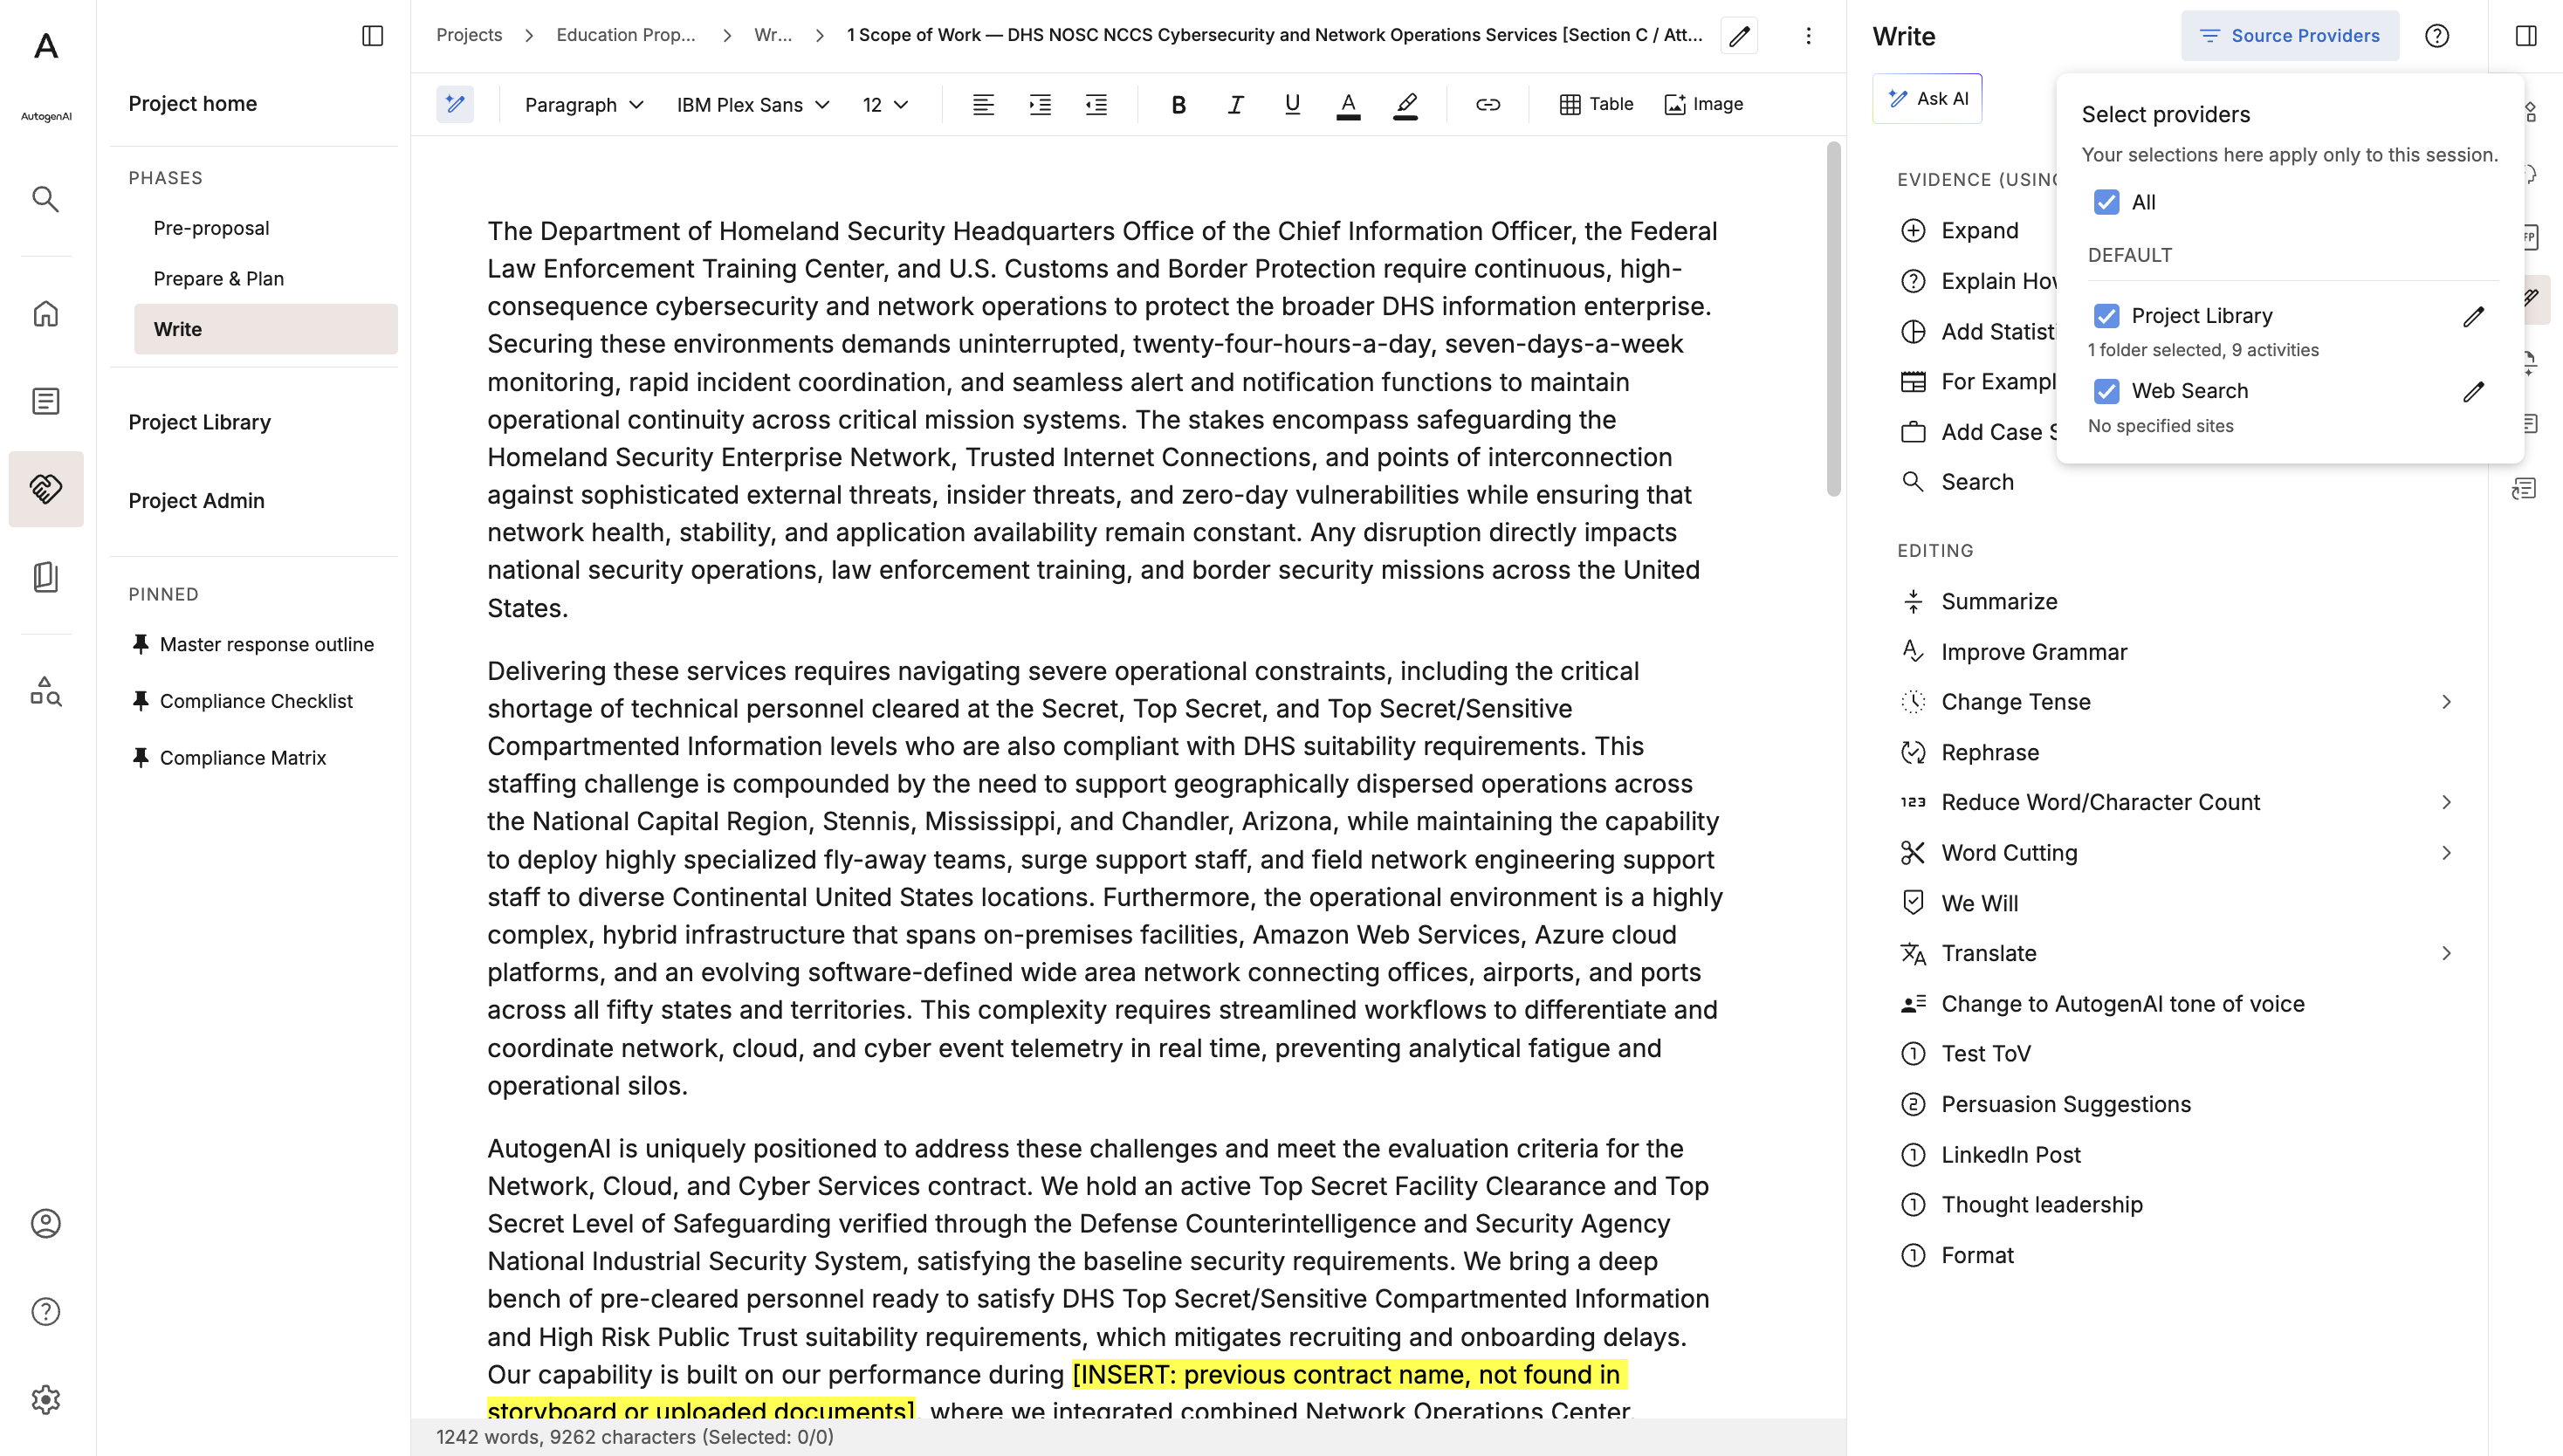Image resolution: width=2563 pixels, height=1456 pixels.
Task: Insert a hyperlink with link icon
Action: tap(1487, 104)
